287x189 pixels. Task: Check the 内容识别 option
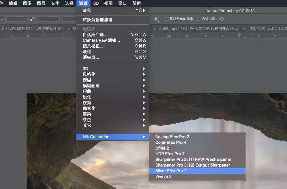[x=199, y=19]
